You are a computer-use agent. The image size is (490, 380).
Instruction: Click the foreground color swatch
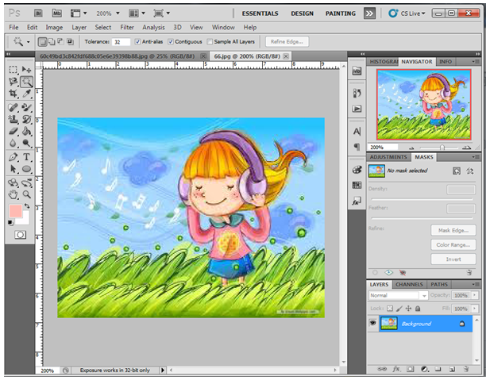(15, 211)
